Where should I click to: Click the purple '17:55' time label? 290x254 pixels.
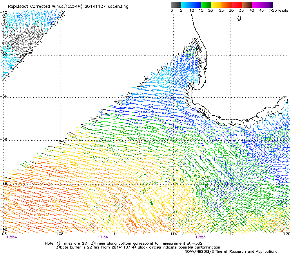tap(200, 237)
